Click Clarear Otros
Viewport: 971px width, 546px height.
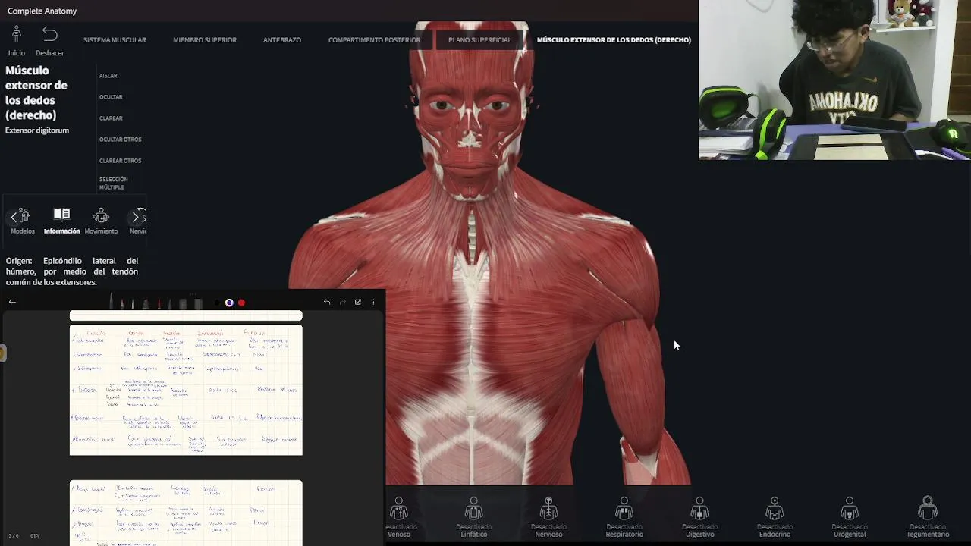[x=121, y=161]
